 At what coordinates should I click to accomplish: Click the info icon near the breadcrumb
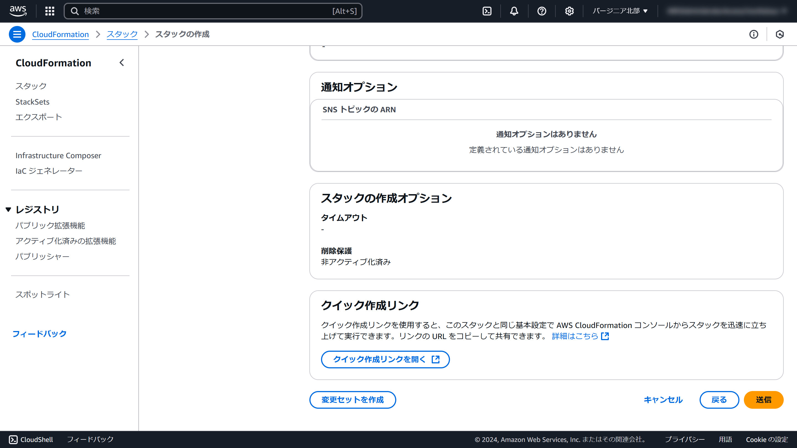pos(754,34)
